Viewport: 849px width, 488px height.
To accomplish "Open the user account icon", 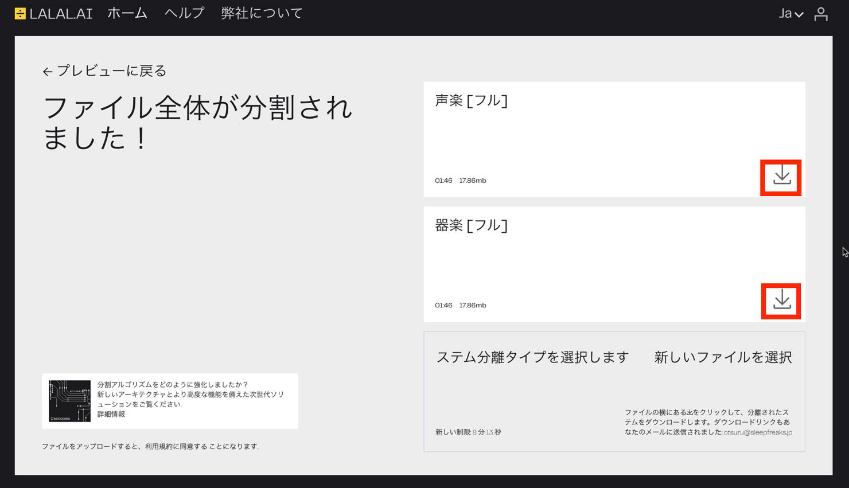I will 821,14.
